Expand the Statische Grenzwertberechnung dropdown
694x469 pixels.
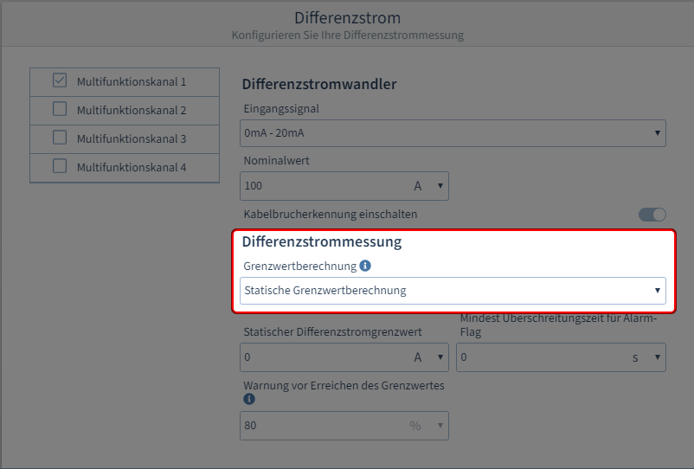[x=453, y=290]
